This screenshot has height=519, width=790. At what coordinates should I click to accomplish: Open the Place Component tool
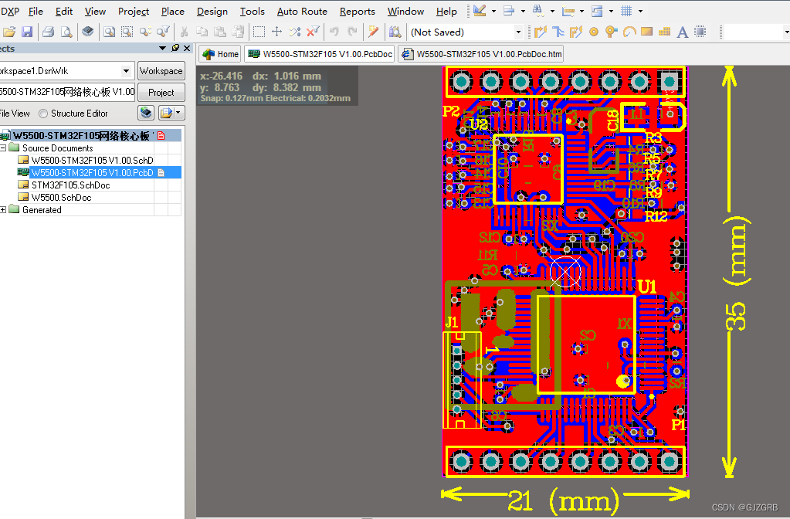click(x=699, y=32)
